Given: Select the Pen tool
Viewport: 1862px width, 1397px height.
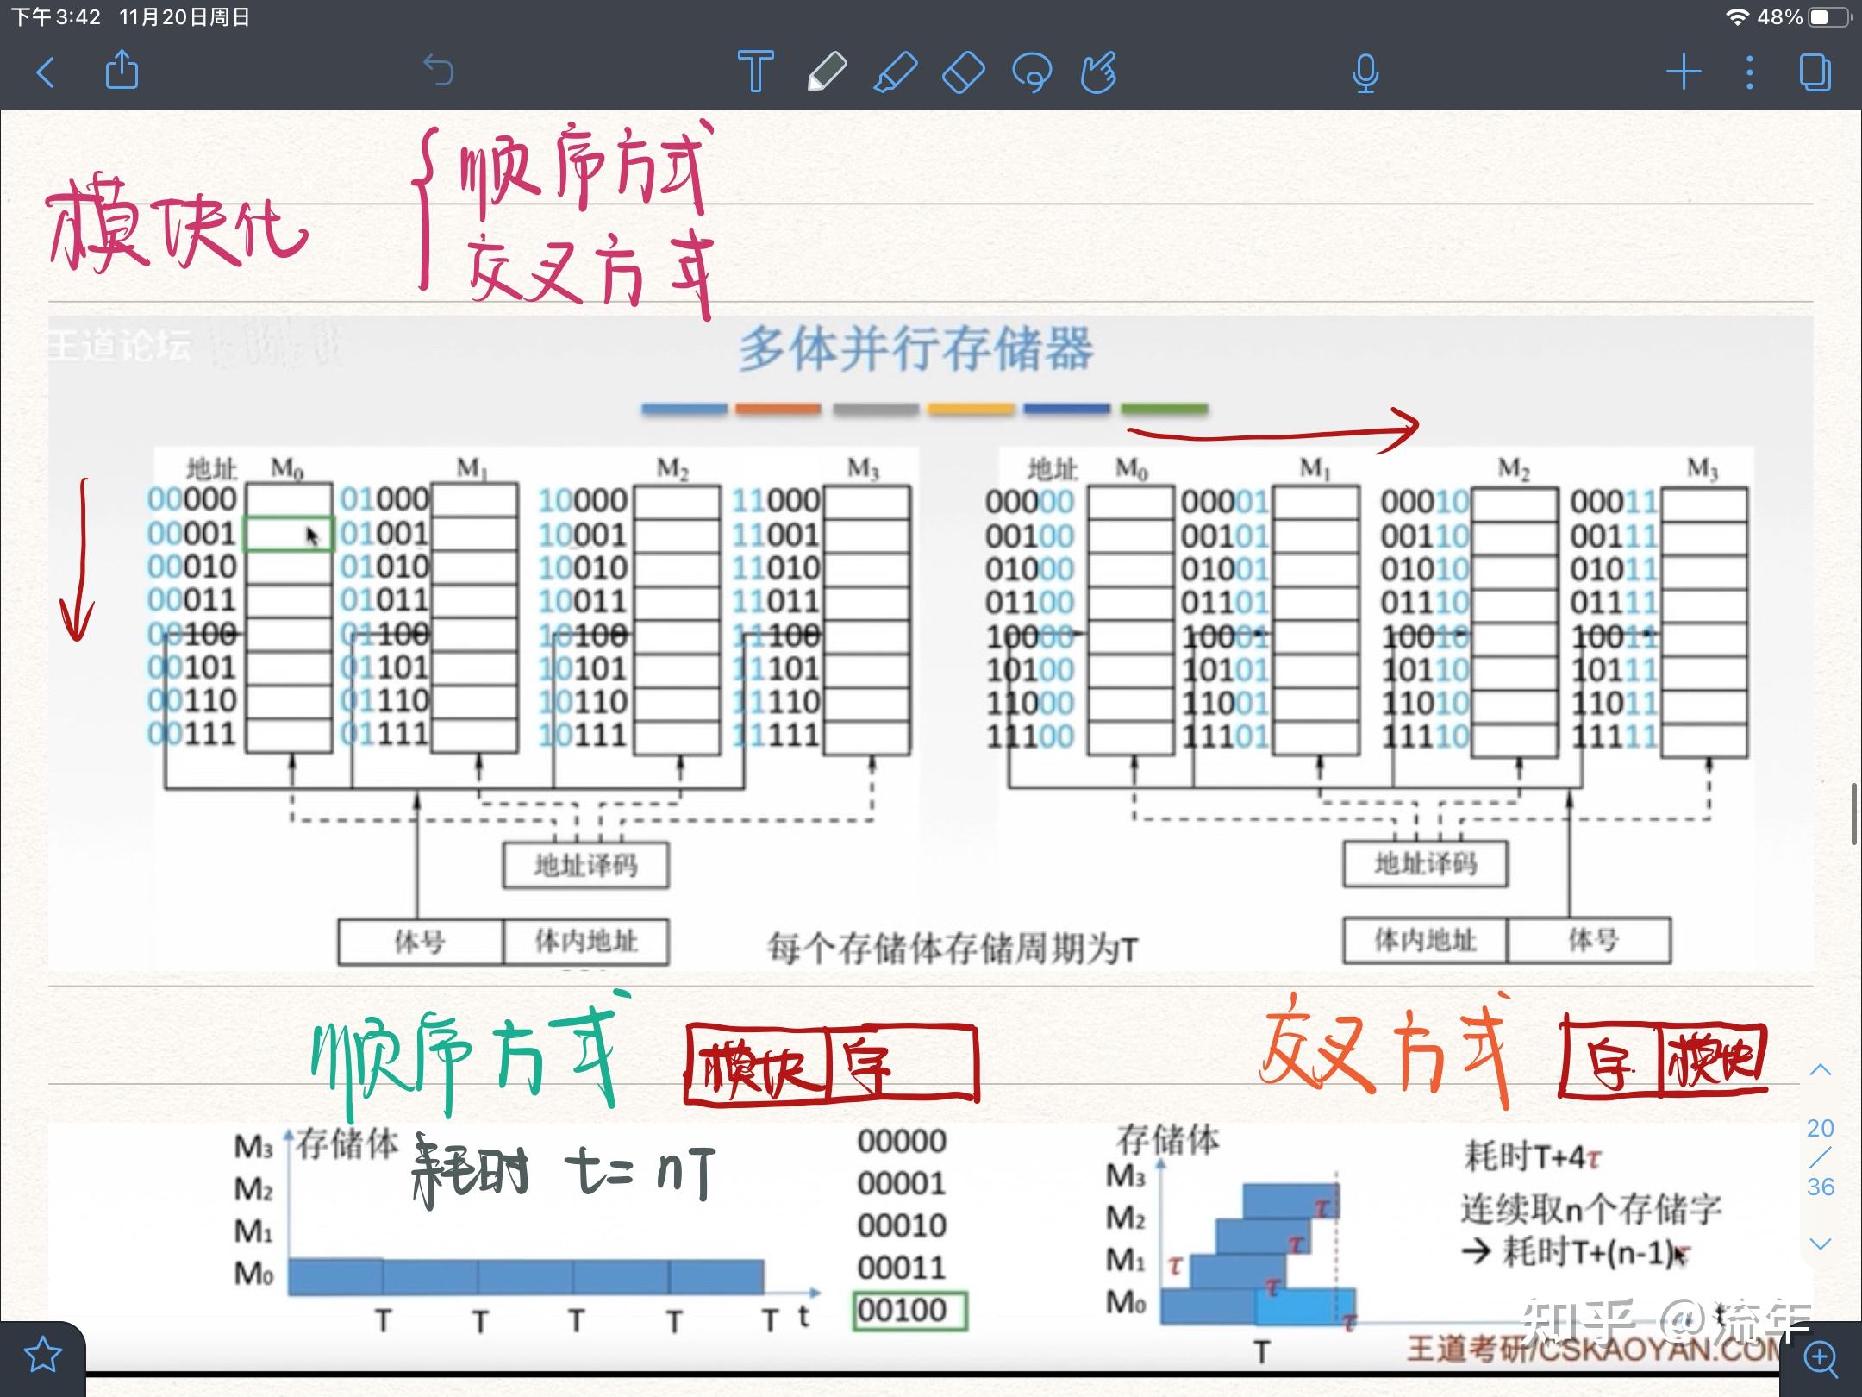Looking at the screenshot, I should (826, 72).
